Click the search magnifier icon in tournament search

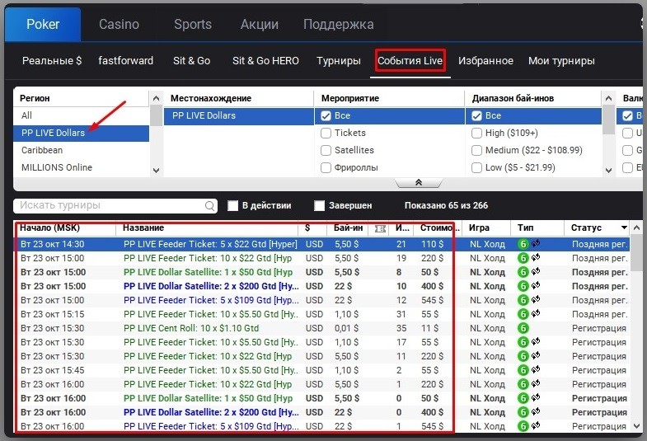(x=210, y=206)
